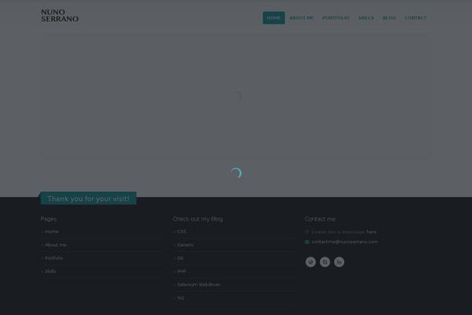The width and height of the screenshot is (472, 315).
Task: Follow the footer About me link
Action: click(x=56, y=245)
